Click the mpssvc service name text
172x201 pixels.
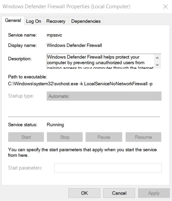[x=54, y=35]
